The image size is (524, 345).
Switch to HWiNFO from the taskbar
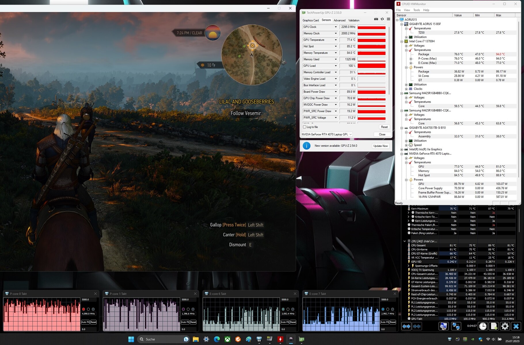click(x=259, y=339)
